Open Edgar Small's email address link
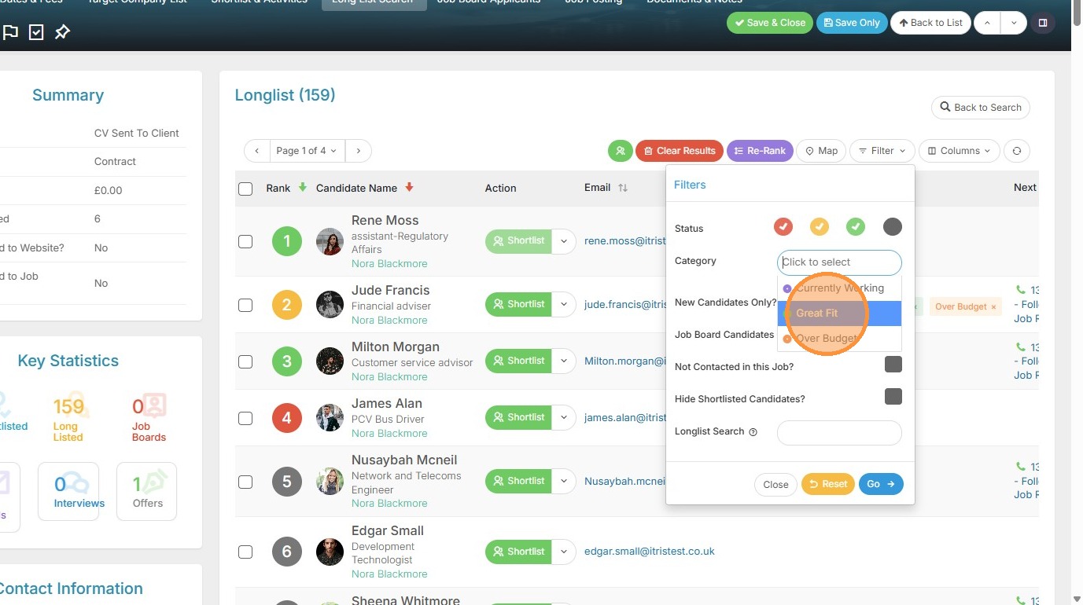The width and height of the screenshot is (1083, 605). click(650, 552)
